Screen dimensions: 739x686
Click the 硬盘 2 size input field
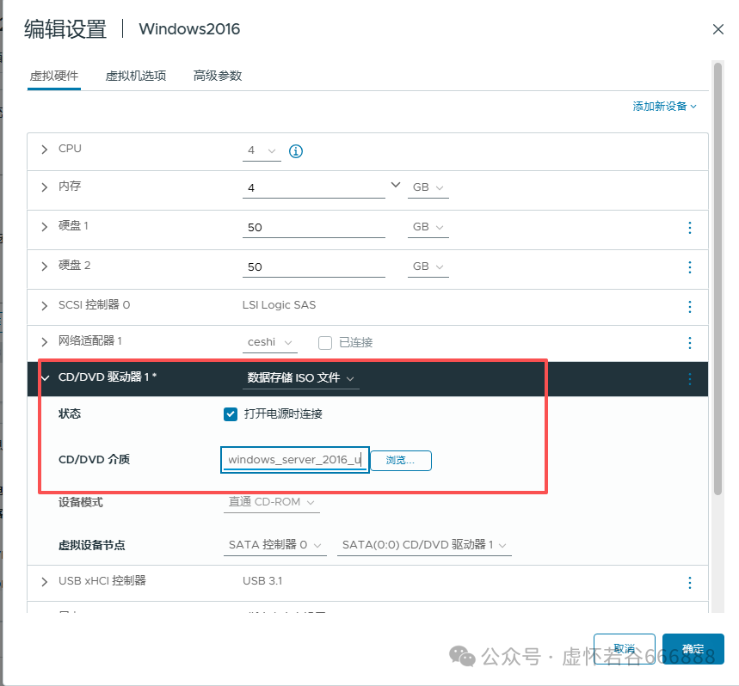pos(314,267)
